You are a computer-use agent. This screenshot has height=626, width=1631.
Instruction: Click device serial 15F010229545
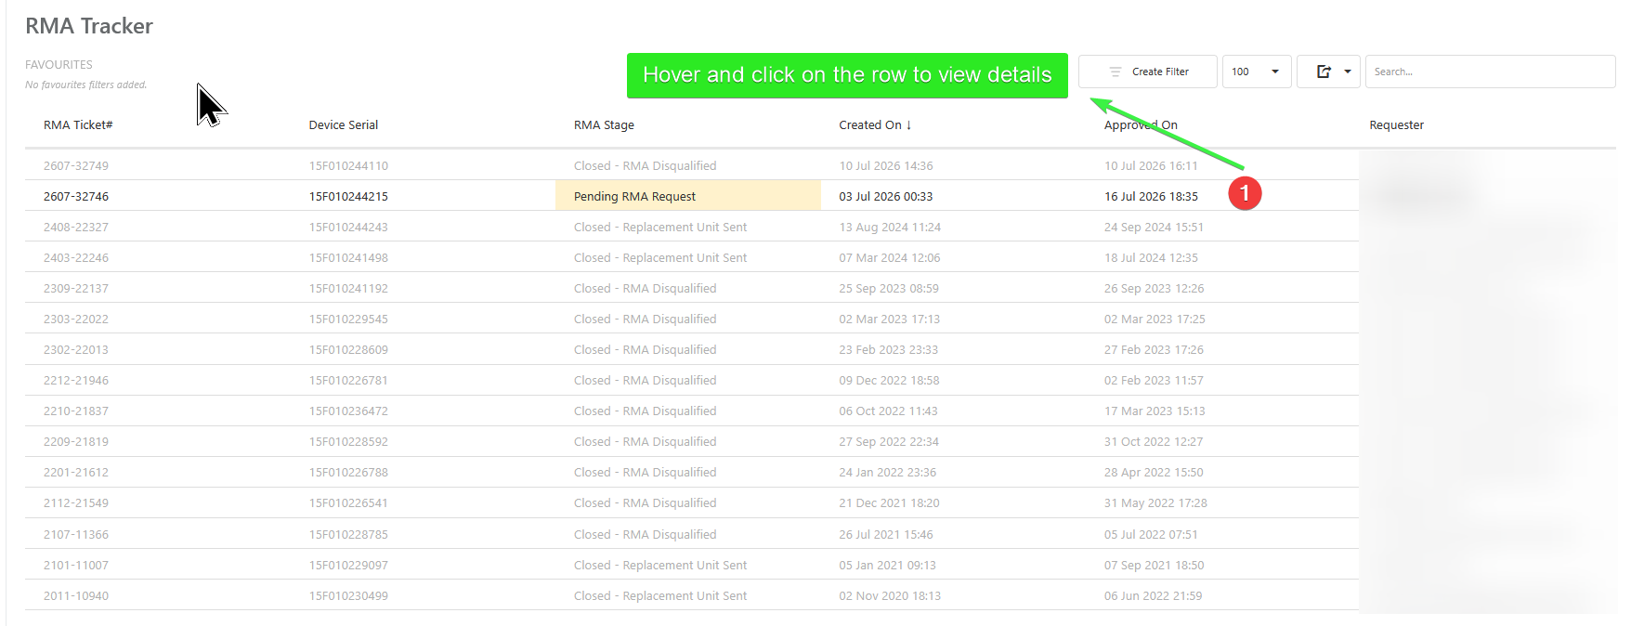pyautogui.click(x=348, y=319)
